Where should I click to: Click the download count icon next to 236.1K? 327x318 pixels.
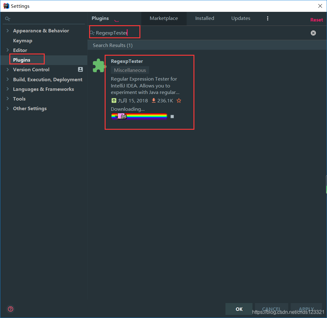tap(153, 101)
